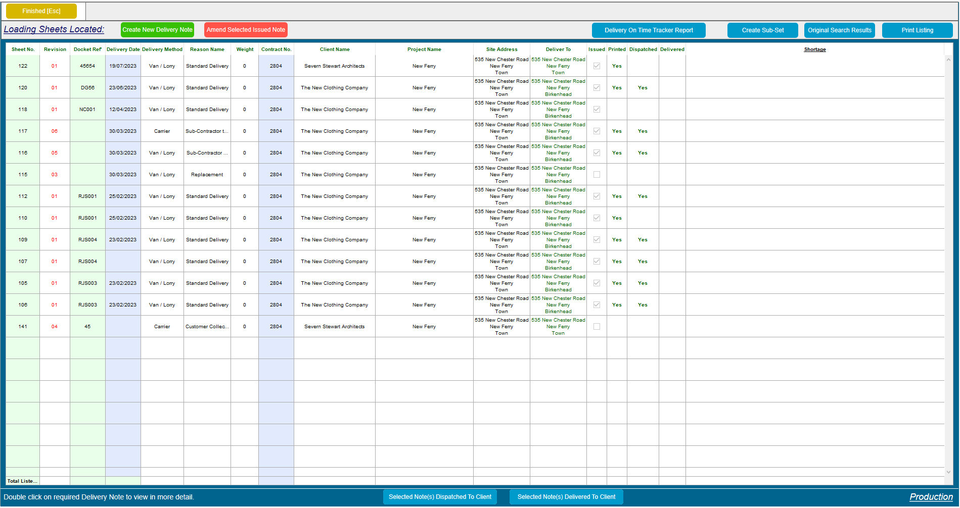Click the Sheet No. column header
Viewport: 960px width, 508px height.
click(x=23, y=49)
